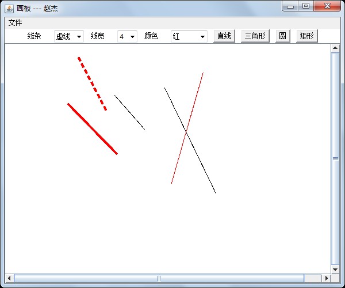345x288 pixels.
Task: Click the thick solid red line on canvas
Action: (93, 129)
